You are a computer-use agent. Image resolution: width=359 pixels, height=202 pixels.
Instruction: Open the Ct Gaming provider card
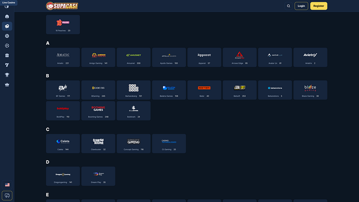[169, 144]
